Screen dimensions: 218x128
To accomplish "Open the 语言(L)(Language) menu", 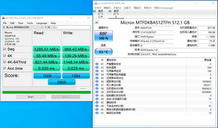I will 163,8.
